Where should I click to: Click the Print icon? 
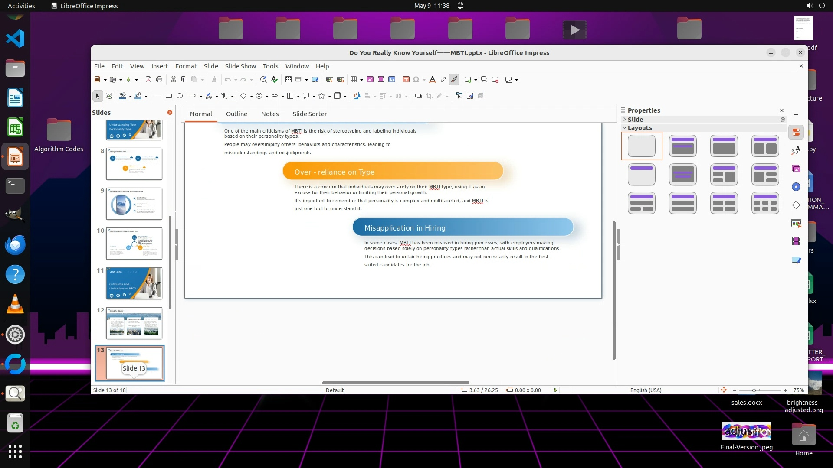click(x=159, y=80)
